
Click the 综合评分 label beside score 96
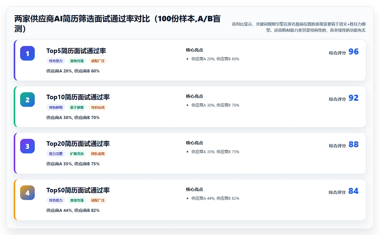click(x=337, y=53)
